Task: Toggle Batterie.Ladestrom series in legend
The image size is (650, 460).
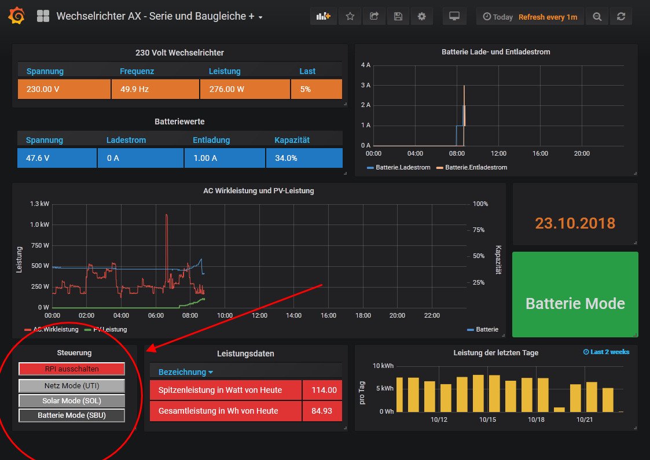Action: (x=403, y=167)
